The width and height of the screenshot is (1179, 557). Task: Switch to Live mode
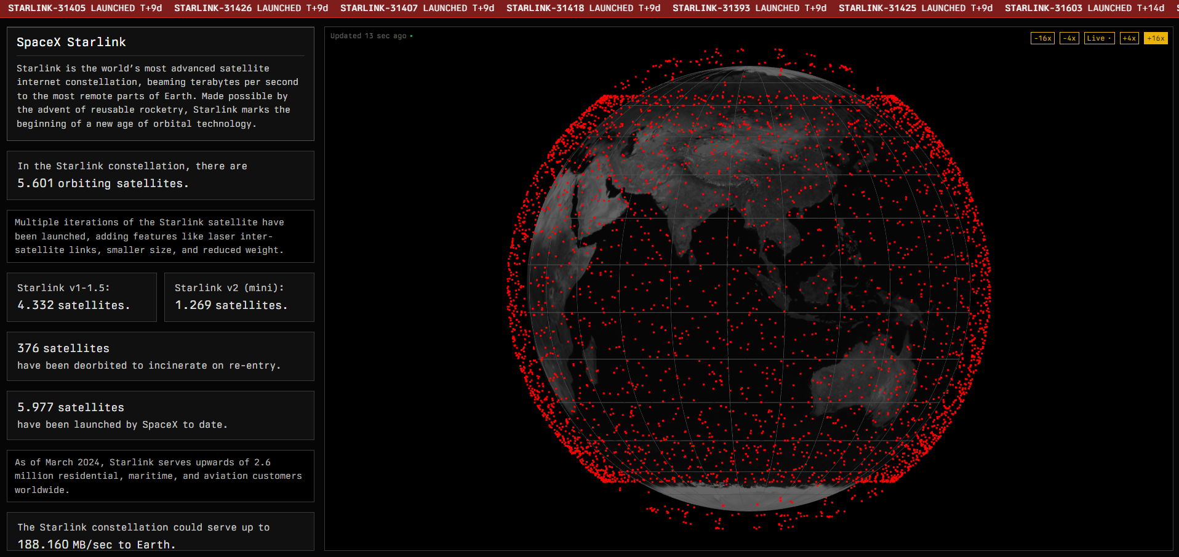click(x=1099, y=38)
